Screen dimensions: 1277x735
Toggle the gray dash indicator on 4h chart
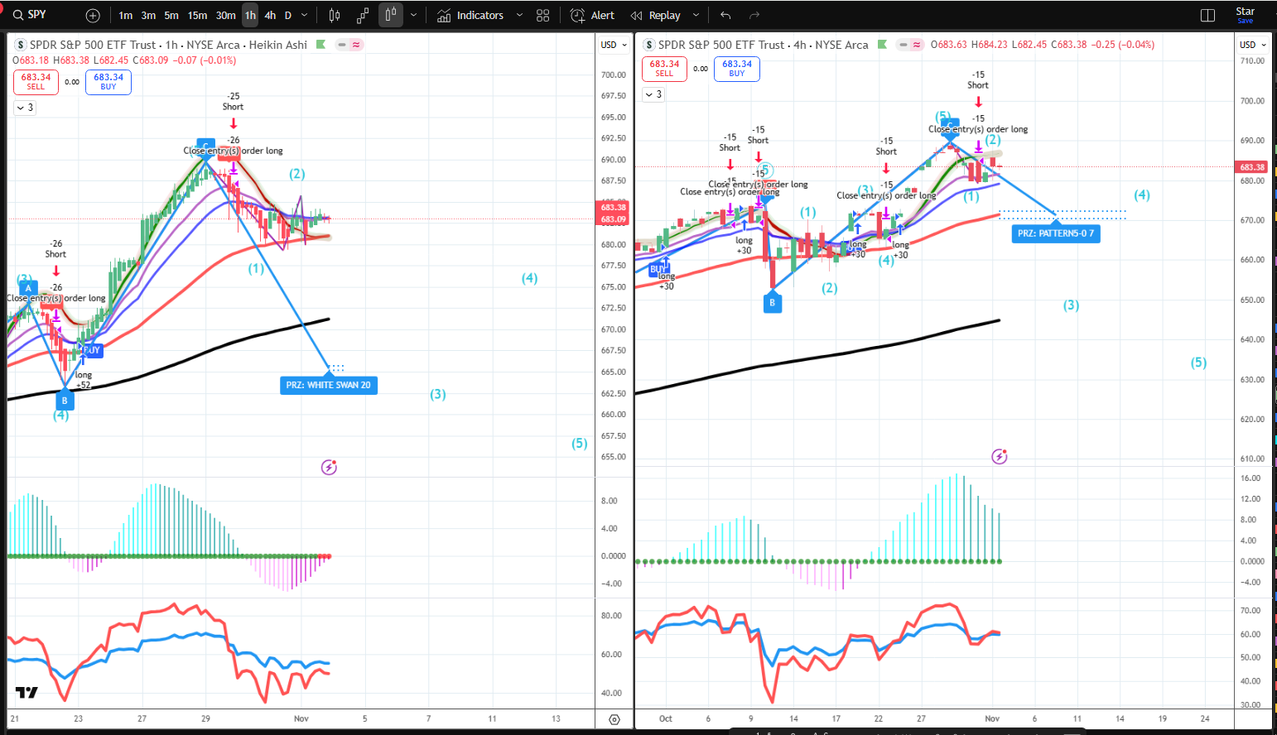pyautogui.click(x=904, y=45)
